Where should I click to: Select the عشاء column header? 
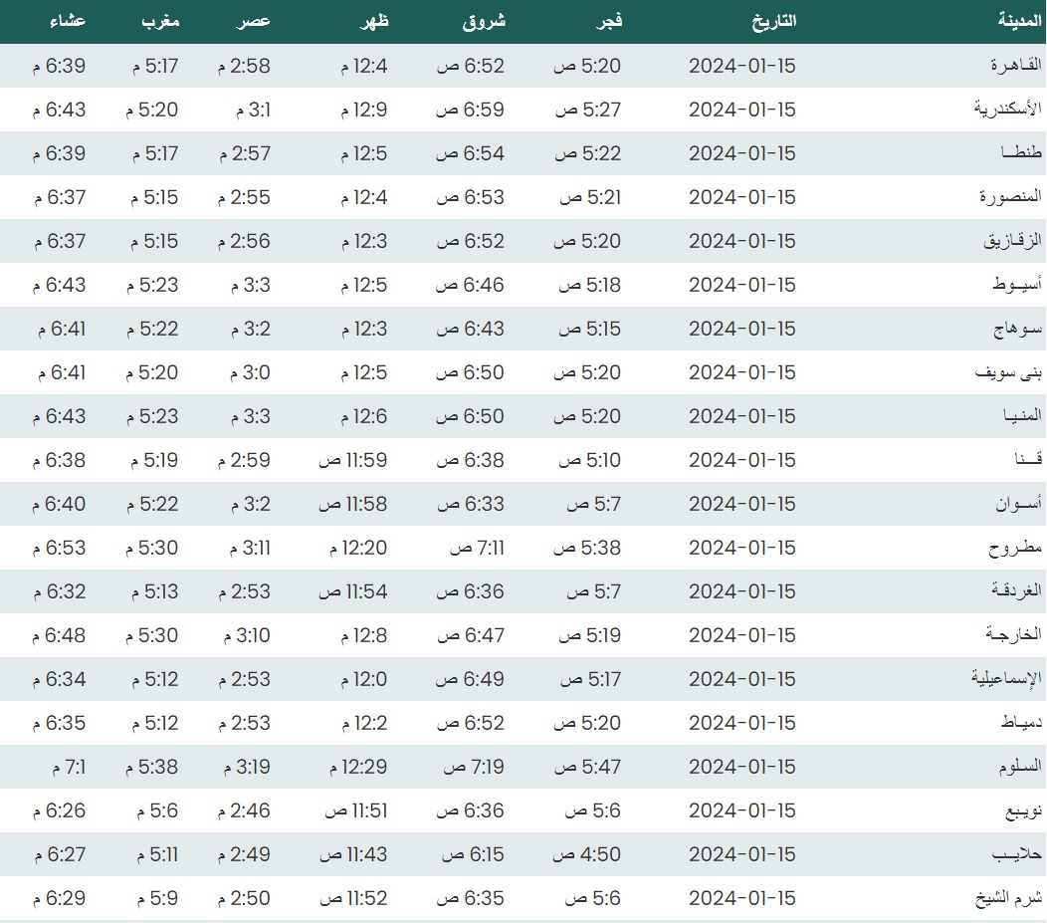(66, 21)
